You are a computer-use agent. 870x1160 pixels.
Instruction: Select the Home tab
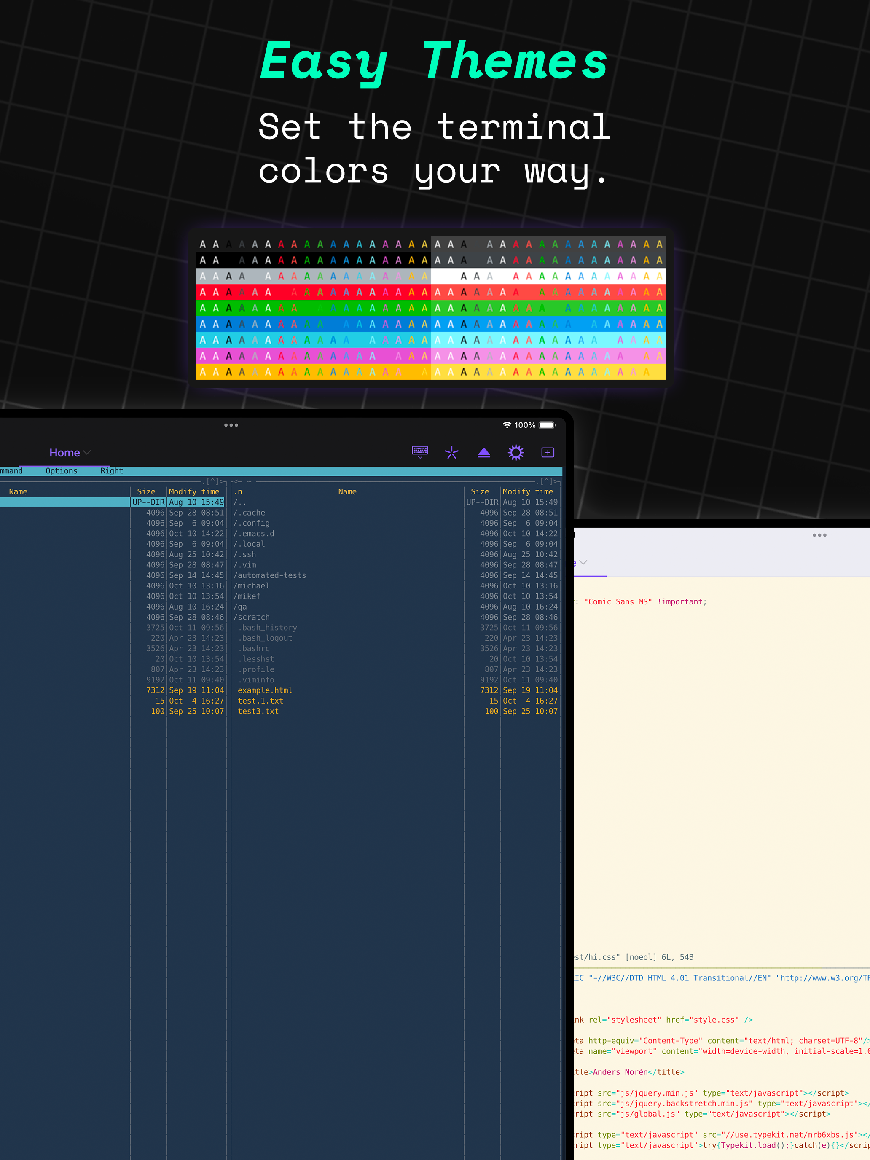[x=64, y=452]
